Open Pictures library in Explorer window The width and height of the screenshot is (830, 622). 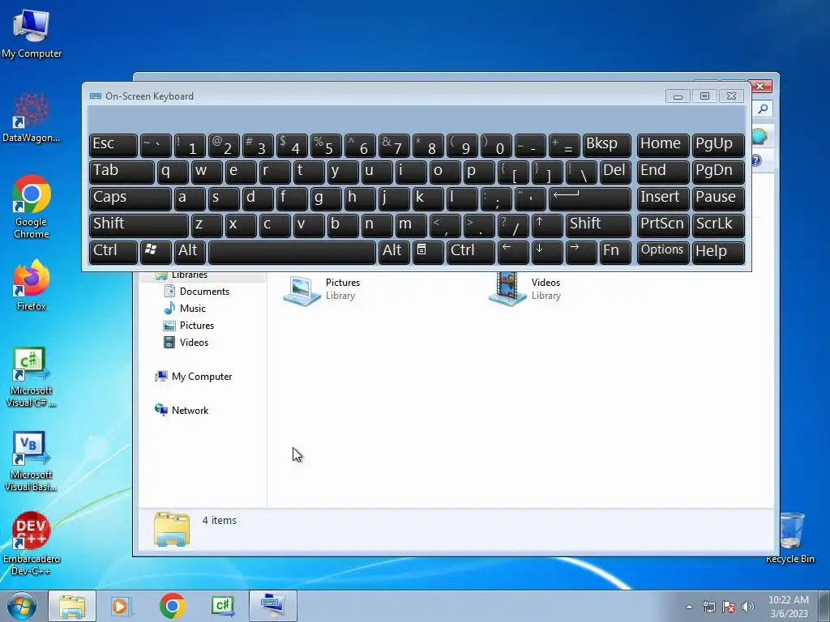(322, 289)
